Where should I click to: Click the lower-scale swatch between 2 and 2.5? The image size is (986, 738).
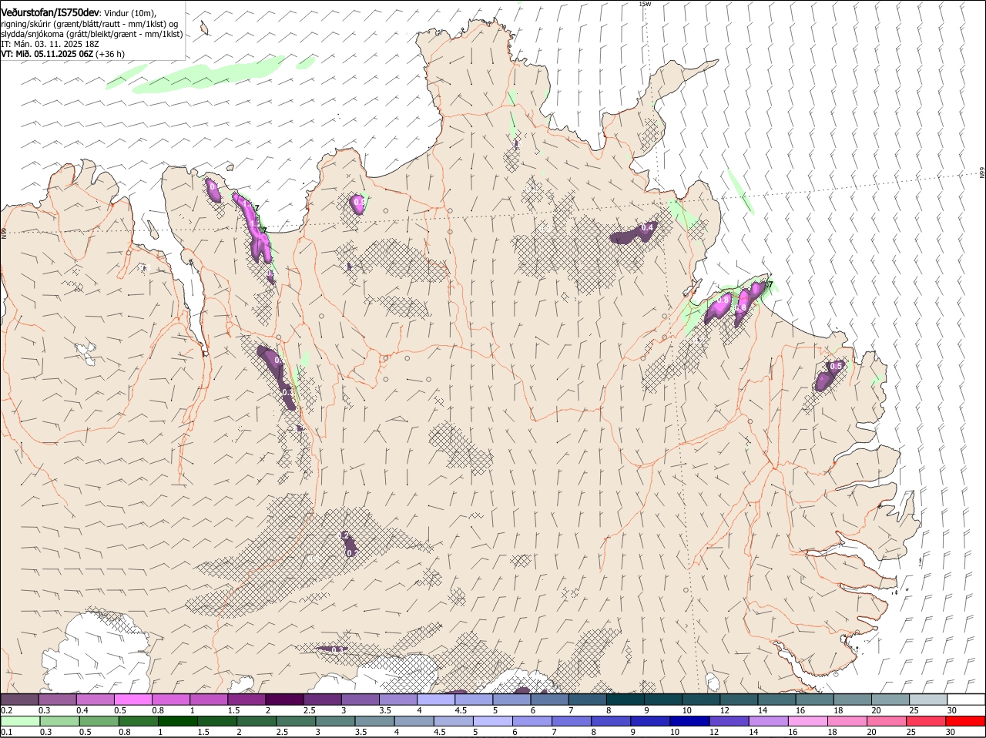(x=256, y=722)
